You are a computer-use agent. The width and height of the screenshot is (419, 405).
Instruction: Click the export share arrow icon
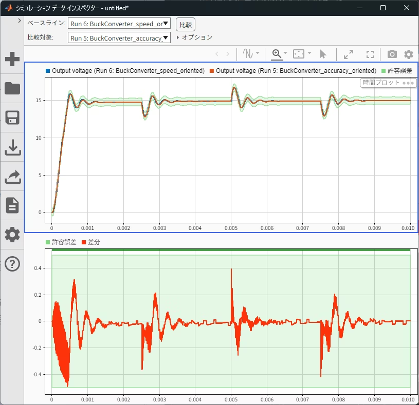(x=12, y=177)
